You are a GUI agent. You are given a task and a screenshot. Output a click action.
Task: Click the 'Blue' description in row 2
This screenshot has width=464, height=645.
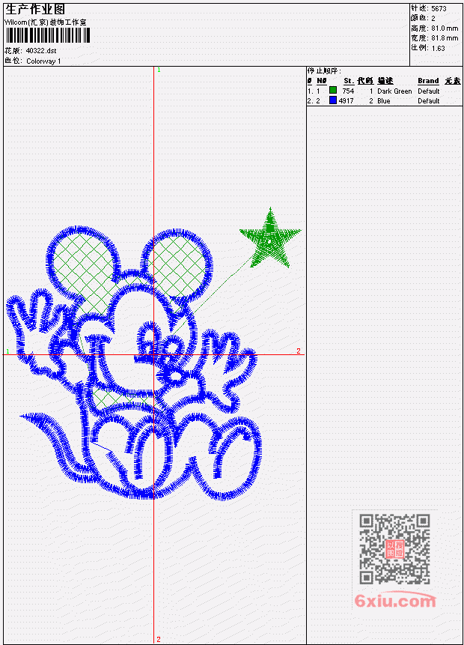click(x=384, y=101)
